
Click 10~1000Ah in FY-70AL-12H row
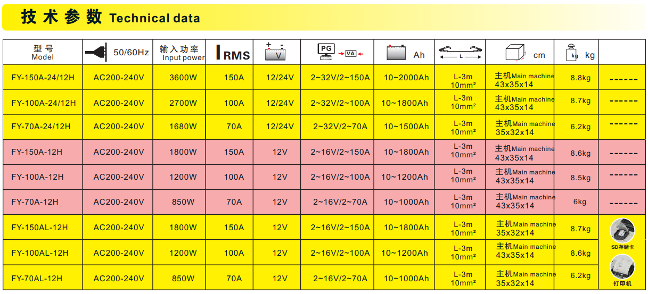point(406,278)
